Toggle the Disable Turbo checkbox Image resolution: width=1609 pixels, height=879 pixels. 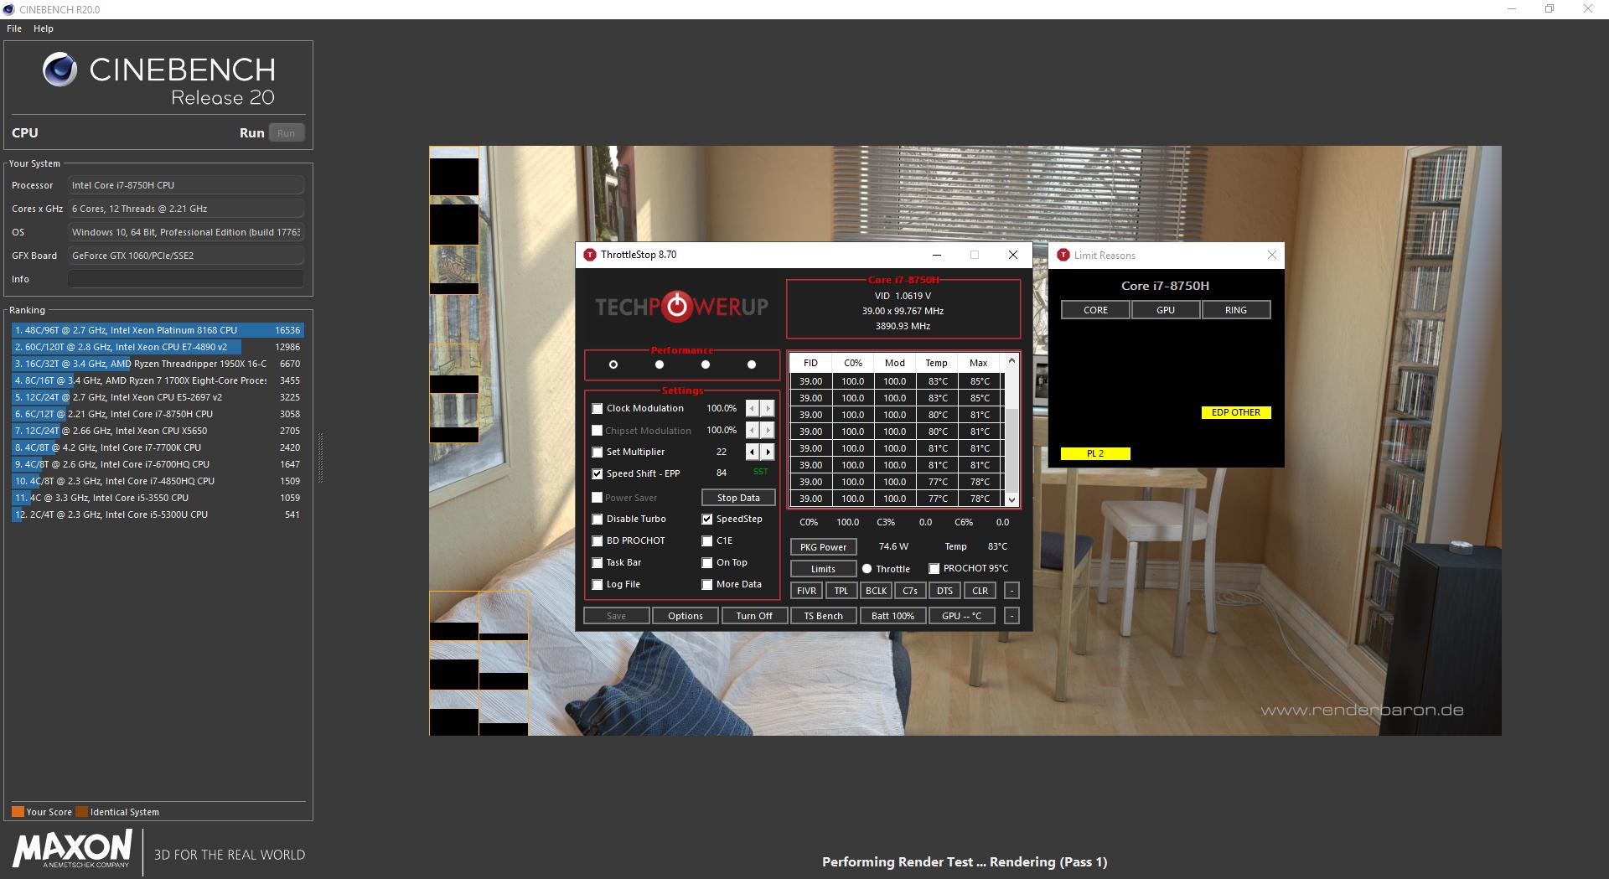click(598, 520)
